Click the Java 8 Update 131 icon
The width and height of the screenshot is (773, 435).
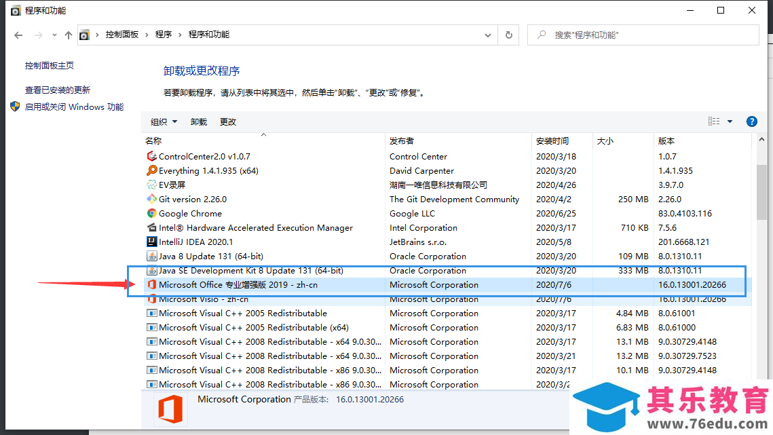(152, 257)
